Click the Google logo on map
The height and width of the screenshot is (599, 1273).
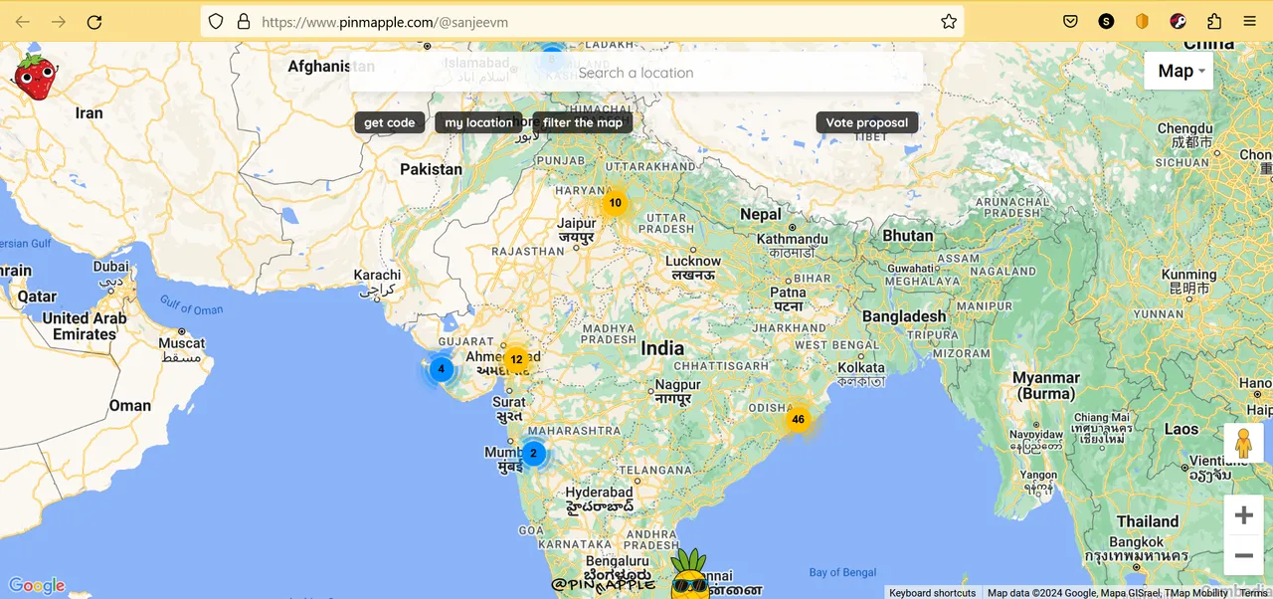37,586
